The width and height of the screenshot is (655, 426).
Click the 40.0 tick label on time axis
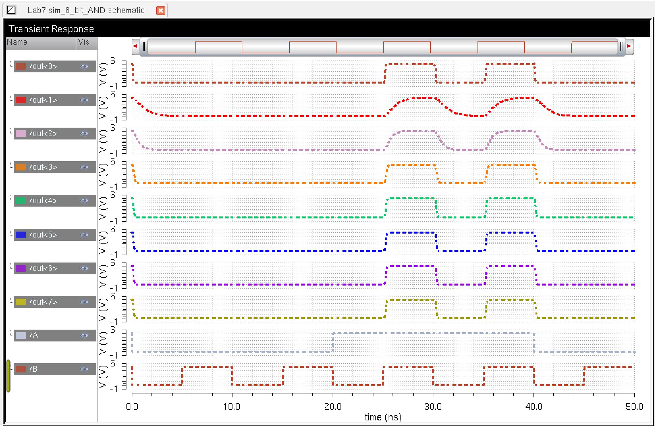coord(533,407)
